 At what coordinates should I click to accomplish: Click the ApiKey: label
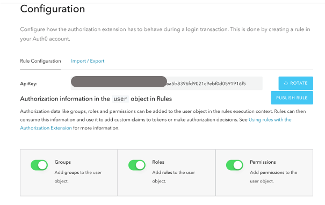[28, 84]
